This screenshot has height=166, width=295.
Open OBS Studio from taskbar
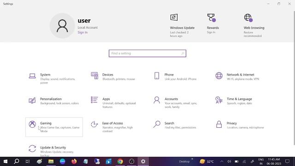coord(131,161)
